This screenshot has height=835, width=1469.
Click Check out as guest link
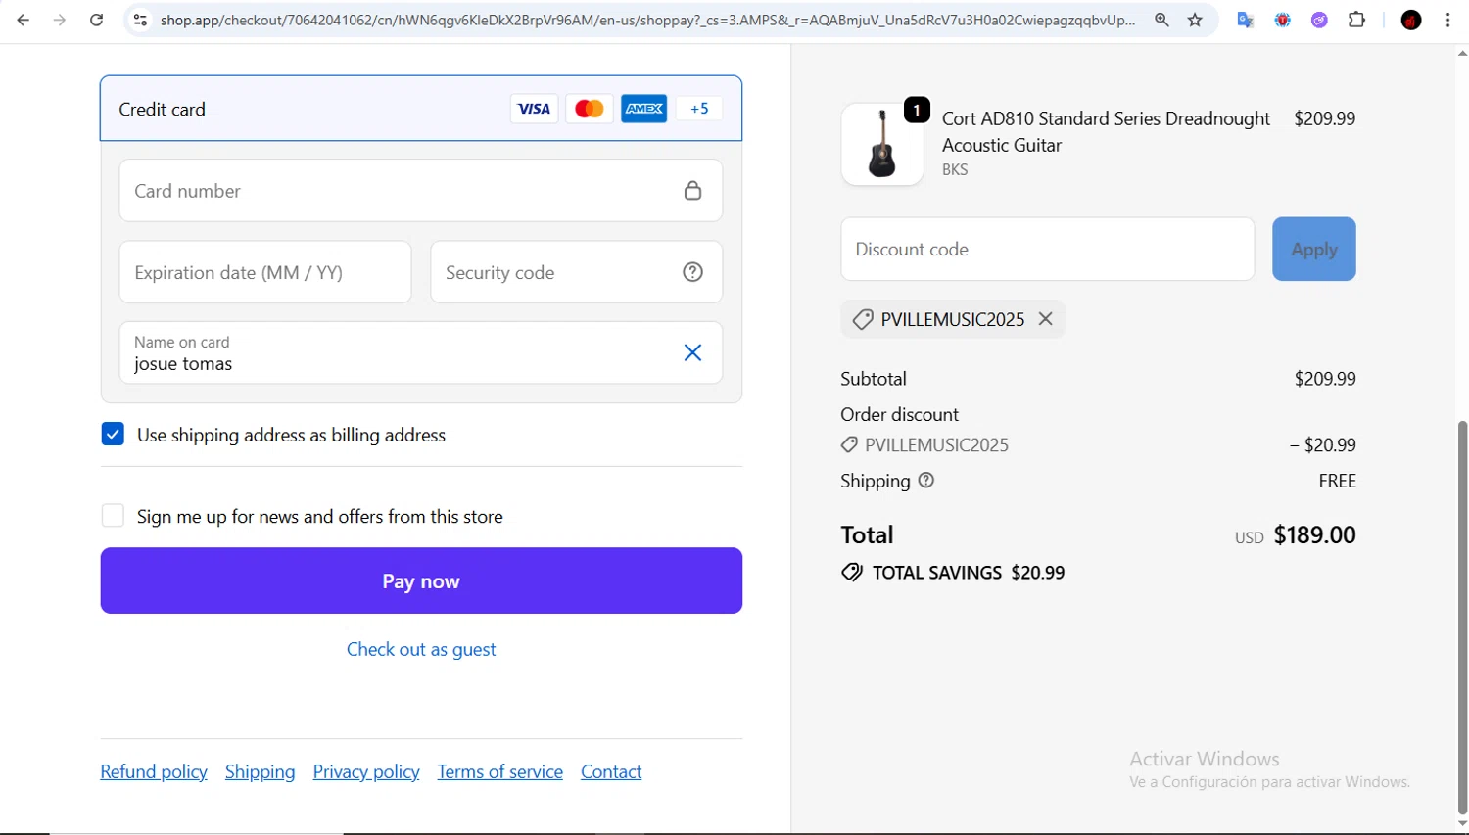[x=421, y=649]
